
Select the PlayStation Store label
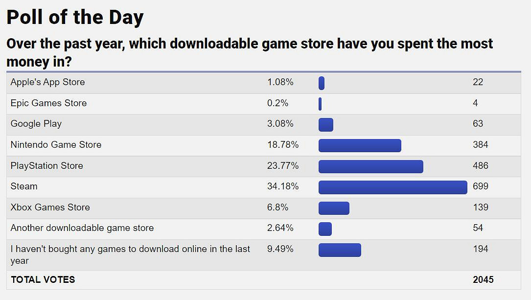pyautogui.click(x=47, y=166)
